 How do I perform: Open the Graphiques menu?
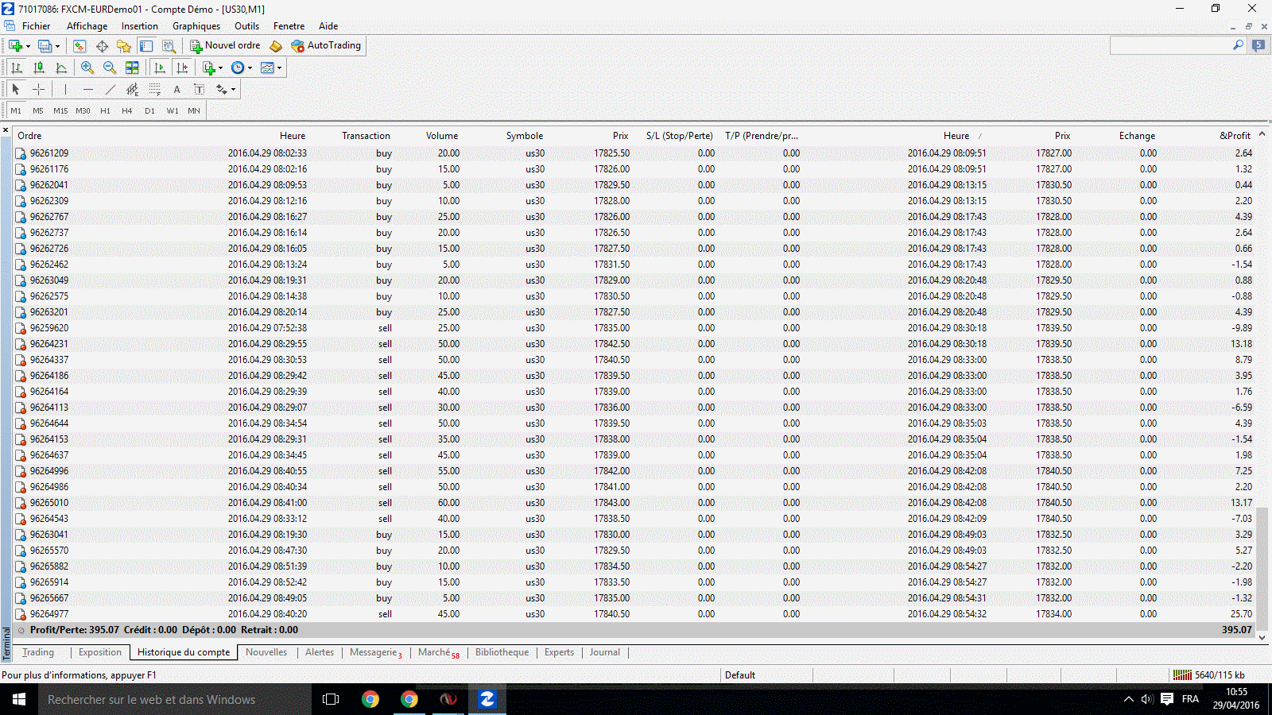tap(196, 26)
